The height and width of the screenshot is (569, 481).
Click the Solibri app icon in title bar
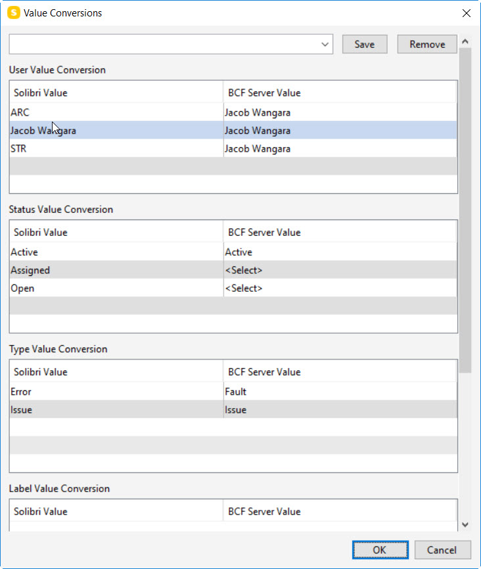(x=13, y=12)
